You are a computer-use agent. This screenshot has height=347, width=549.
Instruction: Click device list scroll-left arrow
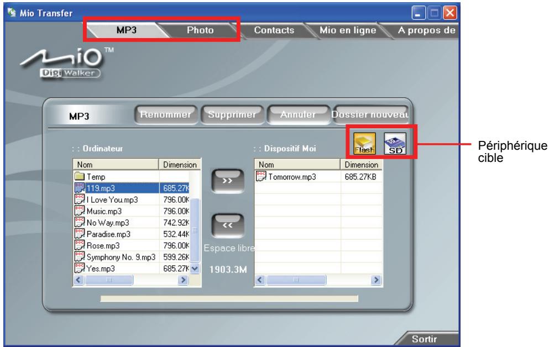click(260, 280)
